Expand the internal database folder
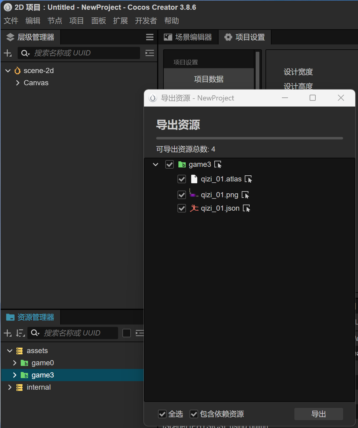 click(x=10, y=387)
